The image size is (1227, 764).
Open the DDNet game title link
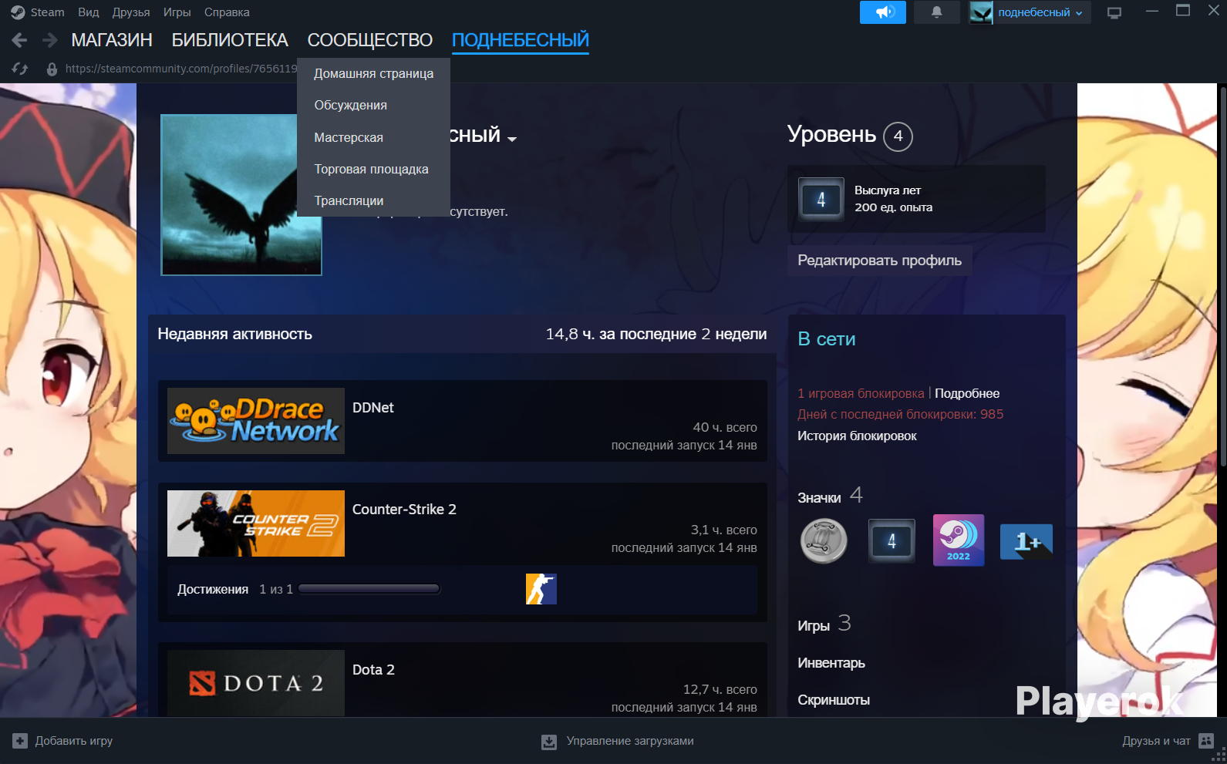coord(373,408)
